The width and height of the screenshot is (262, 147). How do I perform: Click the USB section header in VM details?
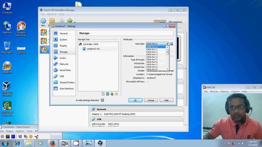pyautogui.click(x=137, y=119)
